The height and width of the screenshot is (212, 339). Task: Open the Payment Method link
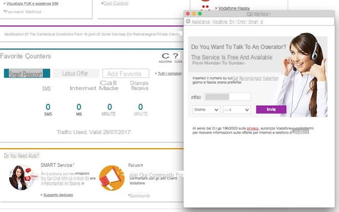23,12
